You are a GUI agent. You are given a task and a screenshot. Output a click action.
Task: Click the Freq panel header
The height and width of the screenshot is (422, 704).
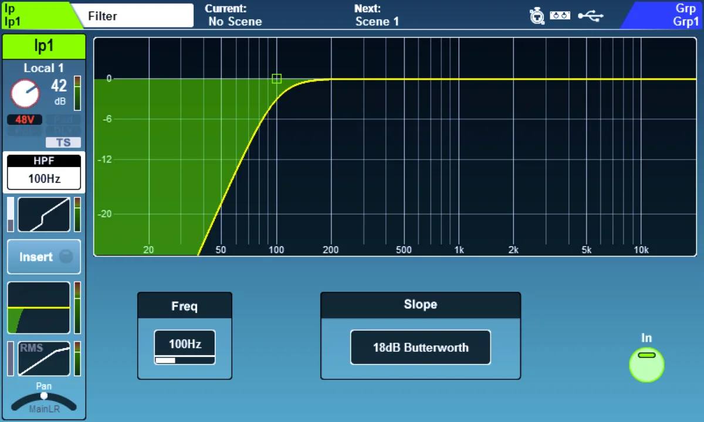[x=185, y=306]
